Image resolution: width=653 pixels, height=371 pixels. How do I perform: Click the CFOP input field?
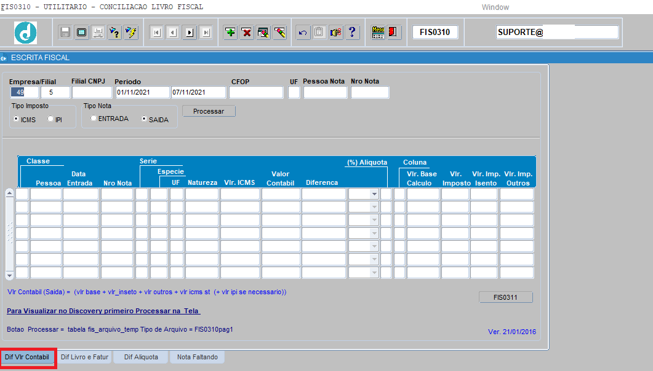[256, 93]
